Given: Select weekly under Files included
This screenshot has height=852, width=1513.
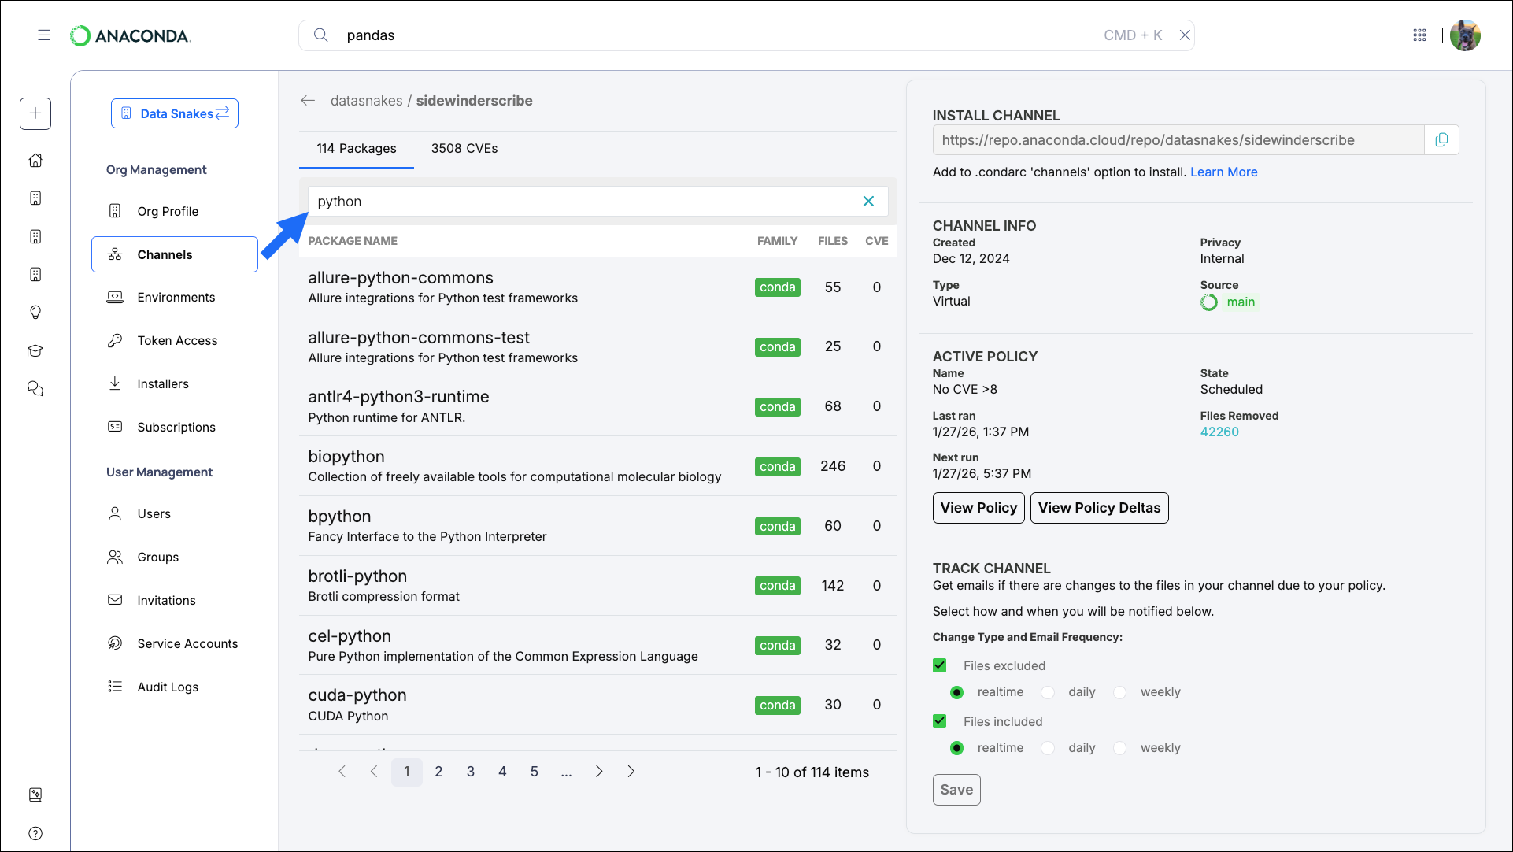Looking at the screenshot, I should pyautogui.click(x=1120, y=749).
